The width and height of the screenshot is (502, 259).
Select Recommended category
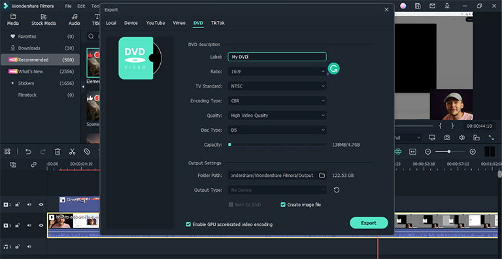coord(41,60)
